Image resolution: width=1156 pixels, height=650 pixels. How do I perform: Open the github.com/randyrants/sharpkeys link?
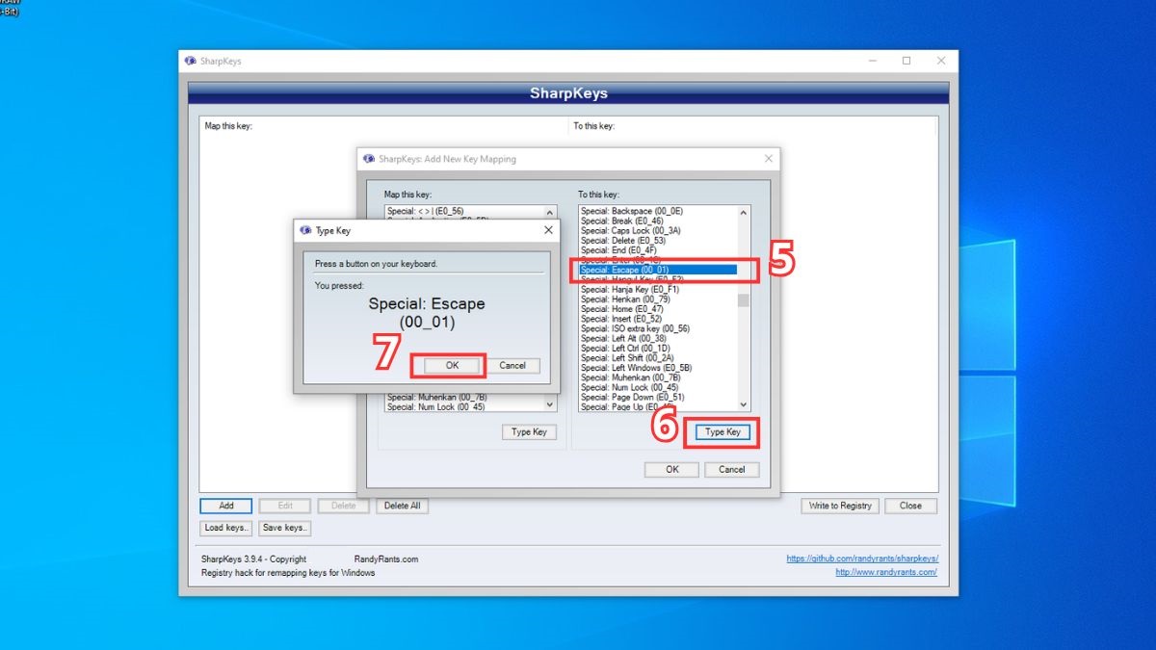[862, 559]
